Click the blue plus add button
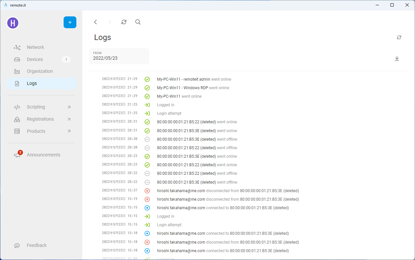 pyautogui.click(x=70, y=22)
